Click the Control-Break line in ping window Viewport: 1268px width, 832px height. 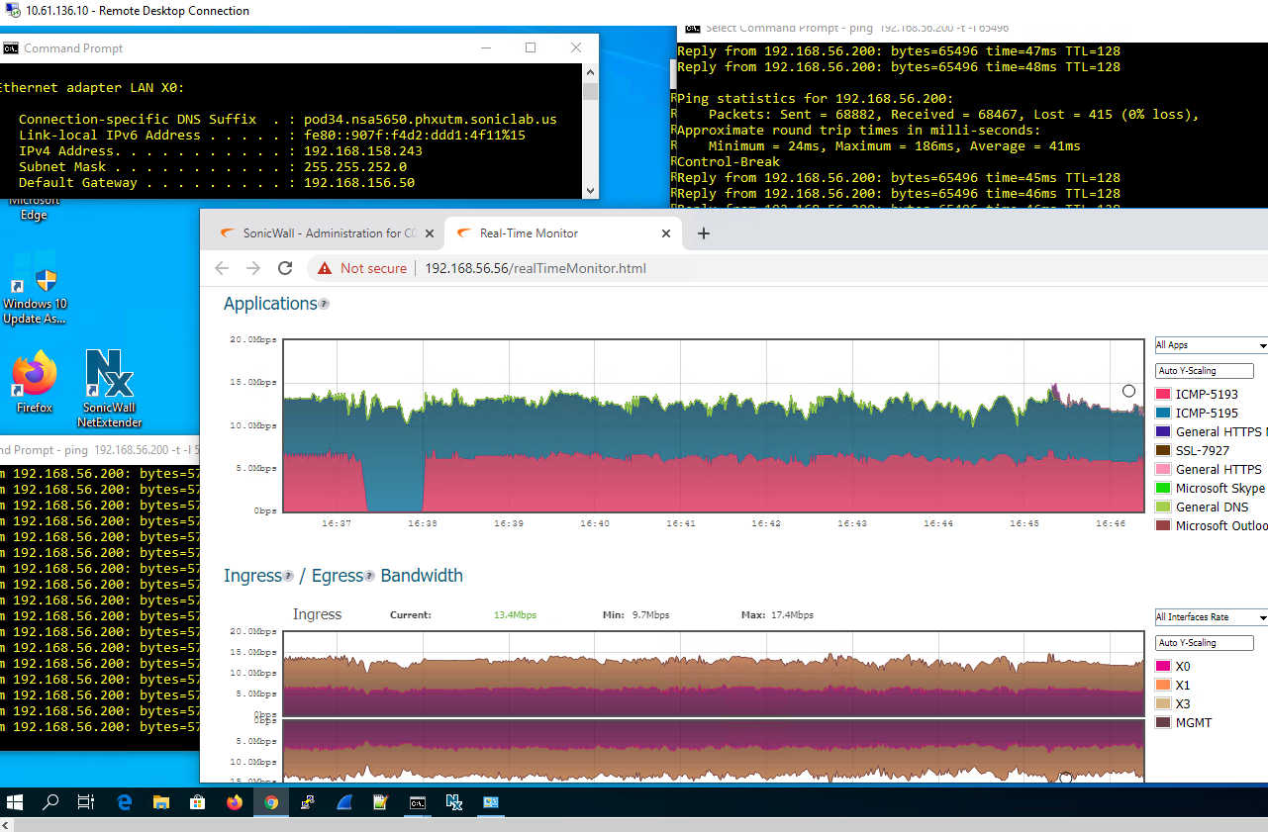[x=729, y=162]
